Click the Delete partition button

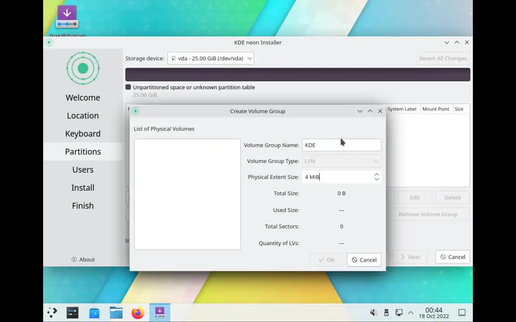[x=452, y=198]
